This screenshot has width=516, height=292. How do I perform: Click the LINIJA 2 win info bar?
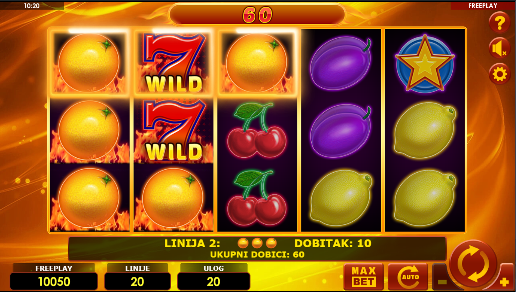coord(257,248)
